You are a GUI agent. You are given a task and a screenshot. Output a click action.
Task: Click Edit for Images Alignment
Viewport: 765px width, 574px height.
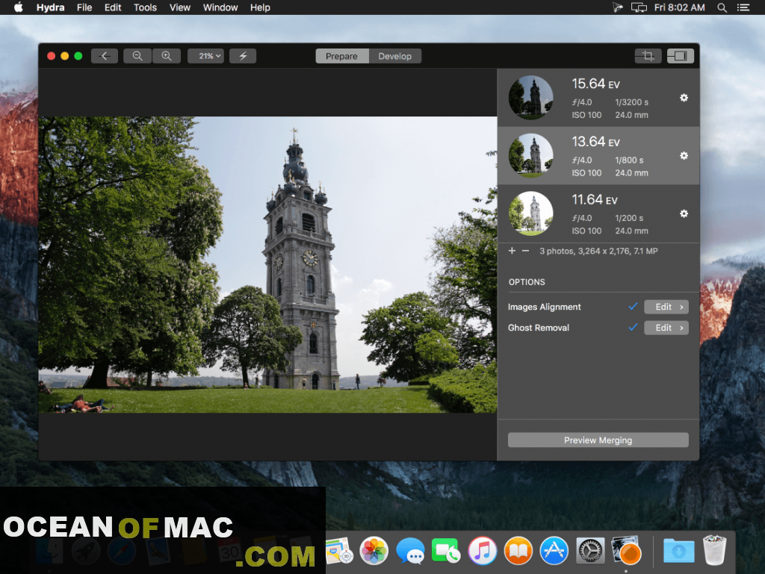666,307
